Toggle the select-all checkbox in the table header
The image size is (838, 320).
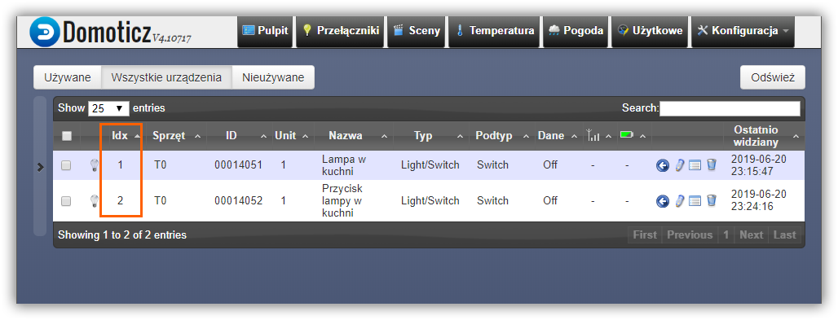point(67,136)
